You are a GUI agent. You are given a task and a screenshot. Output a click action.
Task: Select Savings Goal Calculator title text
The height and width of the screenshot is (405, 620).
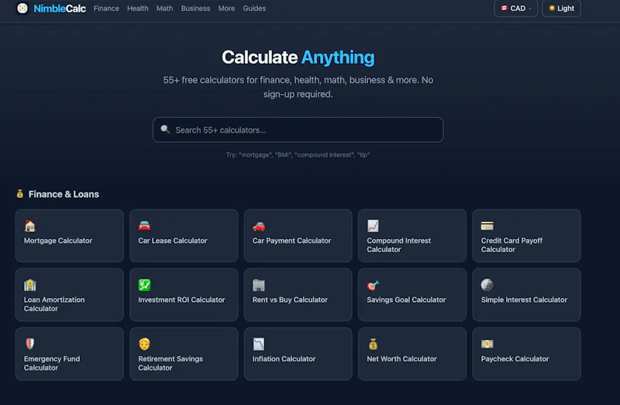click(406, 299)
